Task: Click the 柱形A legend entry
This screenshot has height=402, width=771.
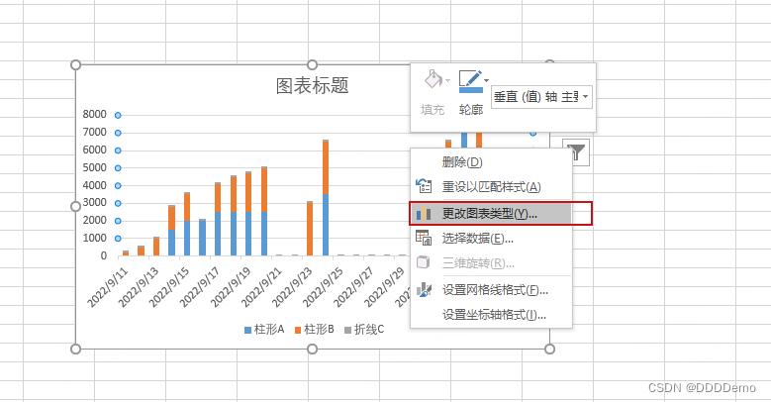Action: [264, 329]
